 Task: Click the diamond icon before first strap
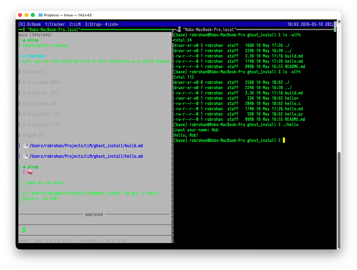24,40
